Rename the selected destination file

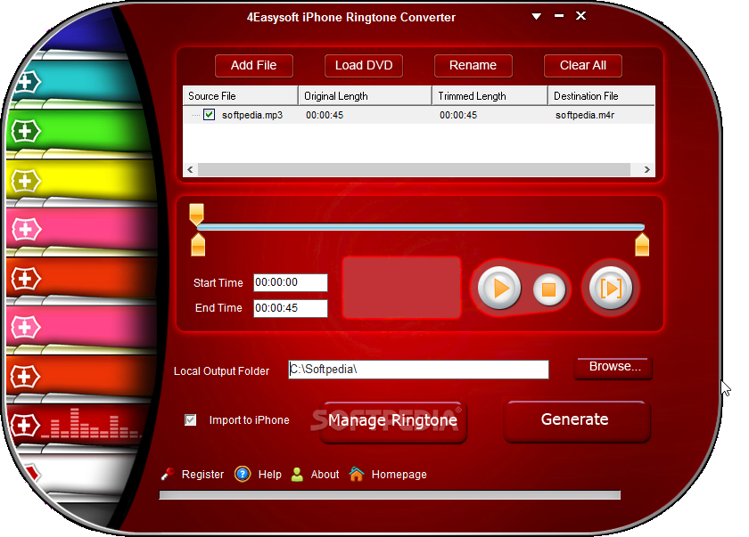coord(473,65)
